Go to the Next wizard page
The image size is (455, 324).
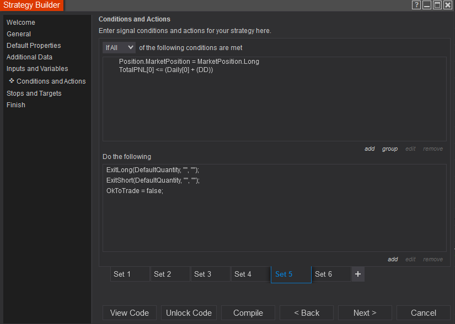click(x=365, y=313)
